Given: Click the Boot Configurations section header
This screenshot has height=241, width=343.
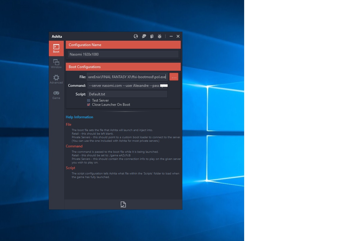Looking at the screenshot, I should [x=123, y=67].
